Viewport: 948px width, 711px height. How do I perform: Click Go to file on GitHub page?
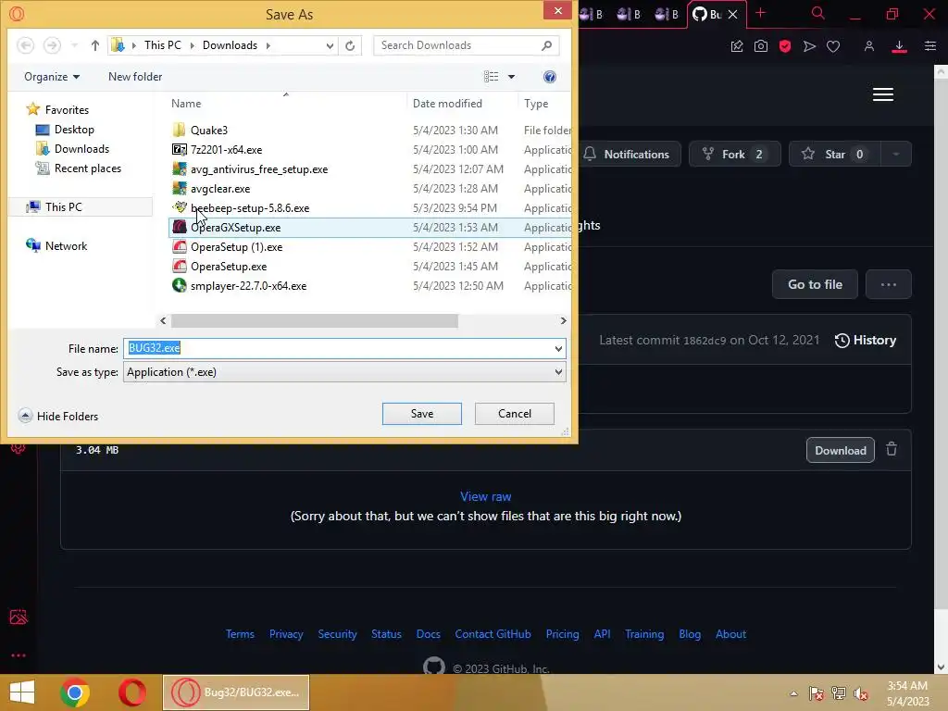pos(815,284)
